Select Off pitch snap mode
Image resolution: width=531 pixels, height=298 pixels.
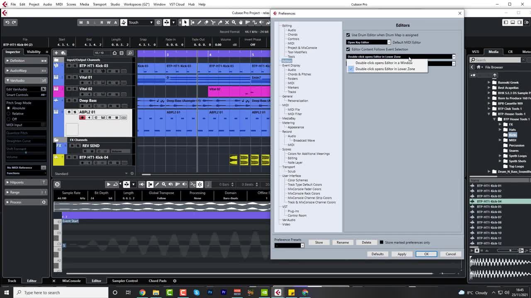[8, 119]
